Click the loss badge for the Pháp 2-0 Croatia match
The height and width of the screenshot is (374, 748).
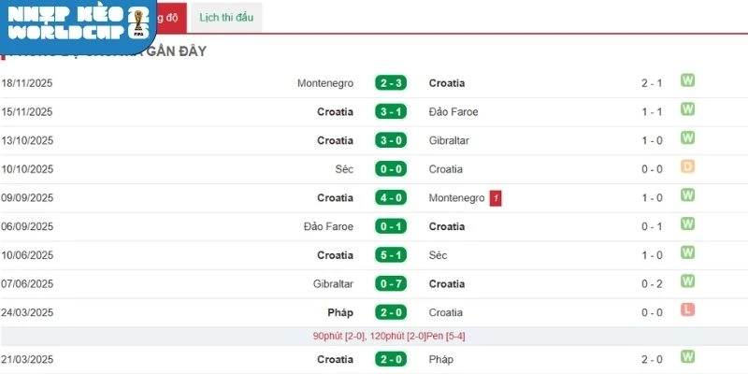pos(688,310)
